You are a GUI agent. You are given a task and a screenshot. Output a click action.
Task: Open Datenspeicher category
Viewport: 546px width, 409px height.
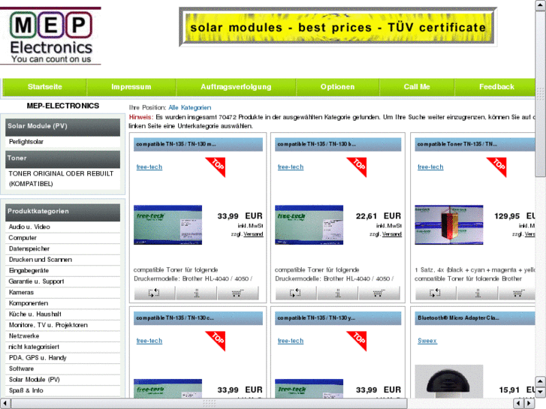62,248
